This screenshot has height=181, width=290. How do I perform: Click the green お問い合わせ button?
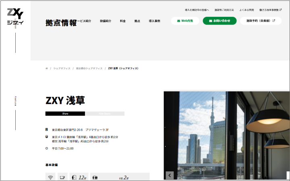(220, 21)
